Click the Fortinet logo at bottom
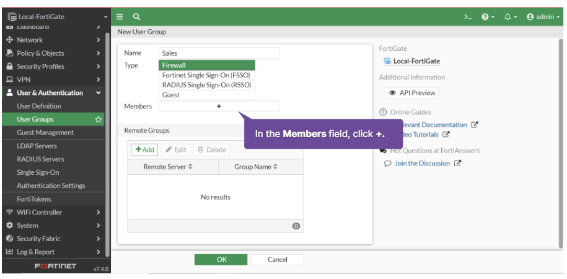Viewport: 567px width, 279px height. click(x=55, y=267)
